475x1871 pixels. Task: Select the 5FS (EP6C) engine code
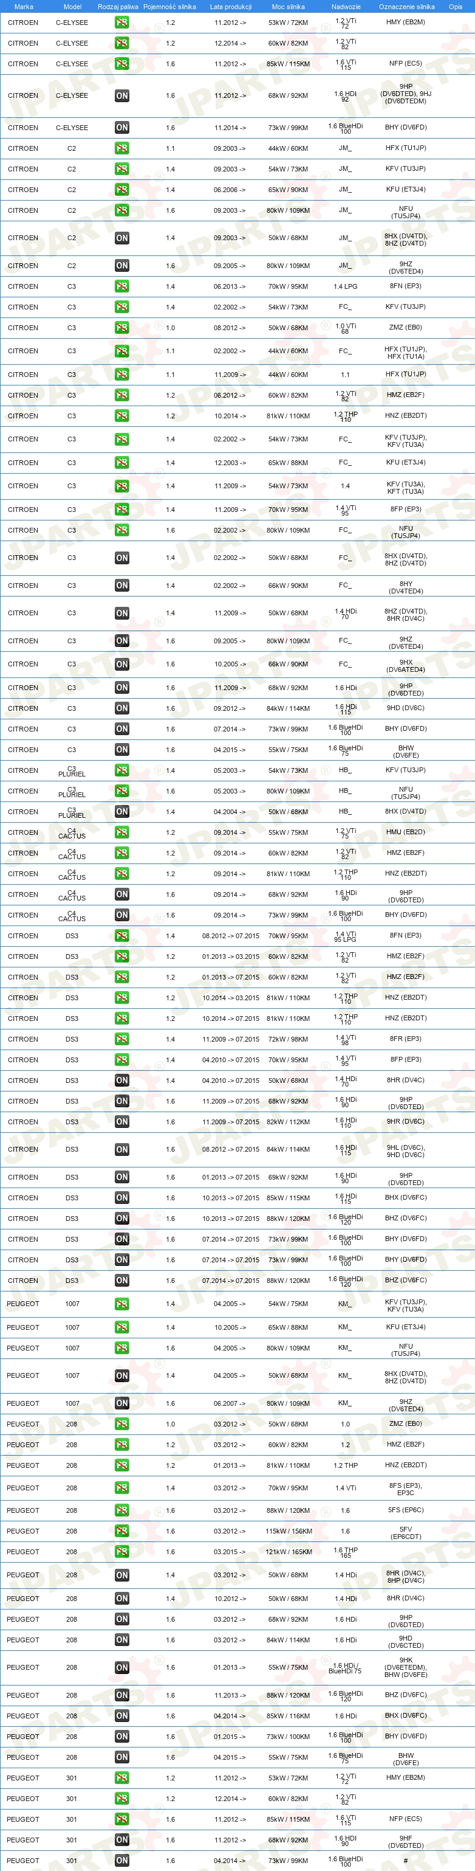pos(406,1510)
